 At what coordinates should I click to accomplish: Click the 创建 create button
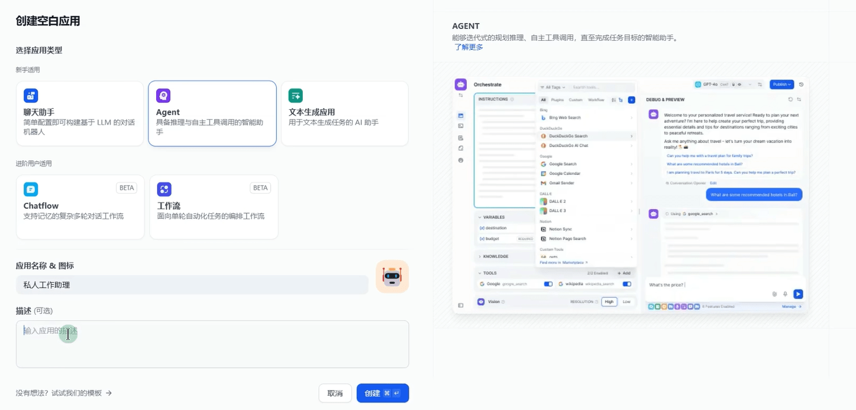point(382,393)
